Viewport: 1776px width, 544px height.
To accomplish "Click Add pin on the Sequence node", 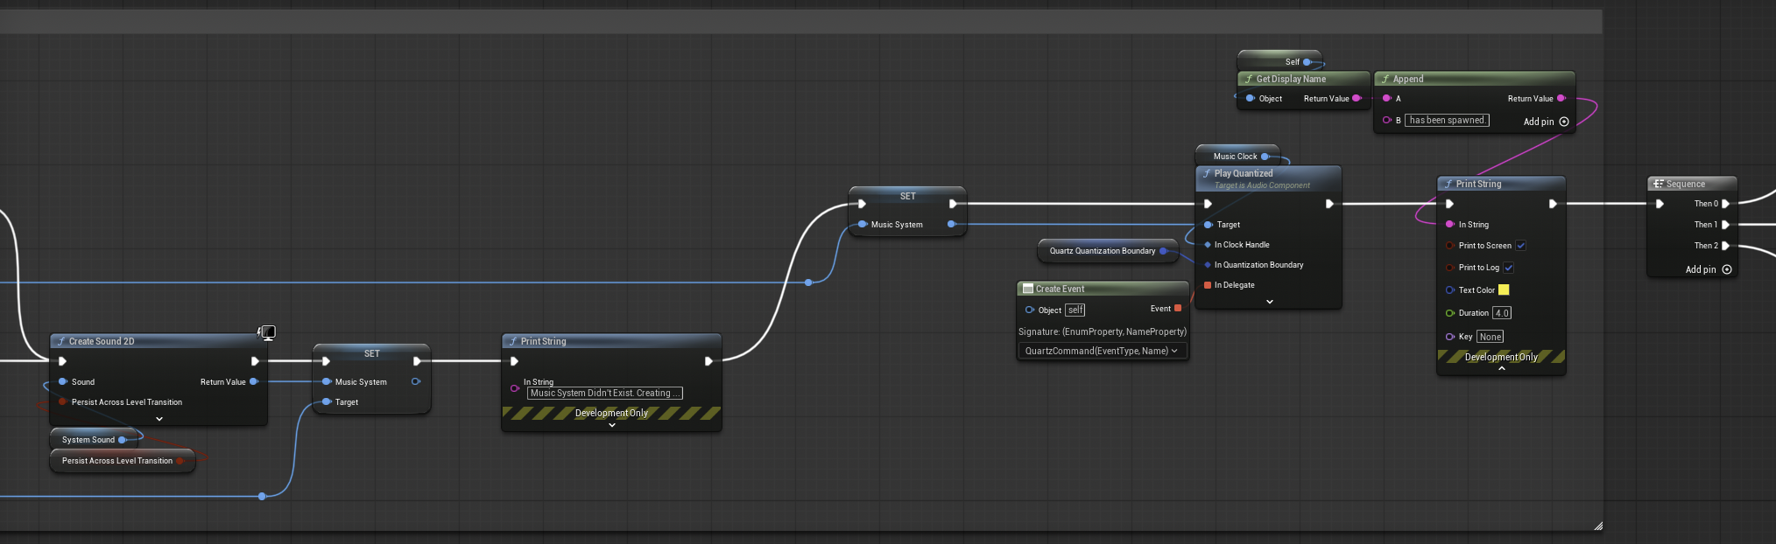I will pyautogui.click(x=1709, y=269).
